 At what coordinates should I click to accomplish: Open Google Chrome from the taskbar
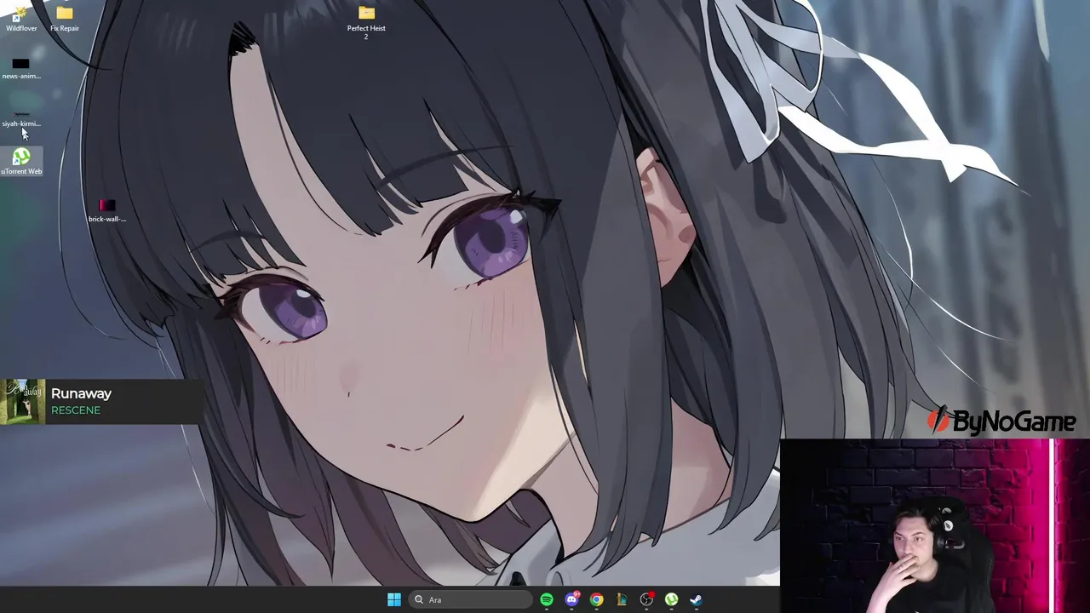[597, 599]
